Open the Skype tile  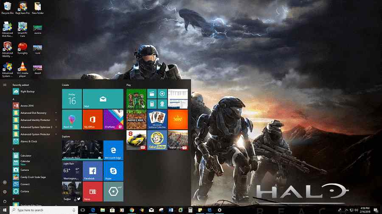[113, 171]
